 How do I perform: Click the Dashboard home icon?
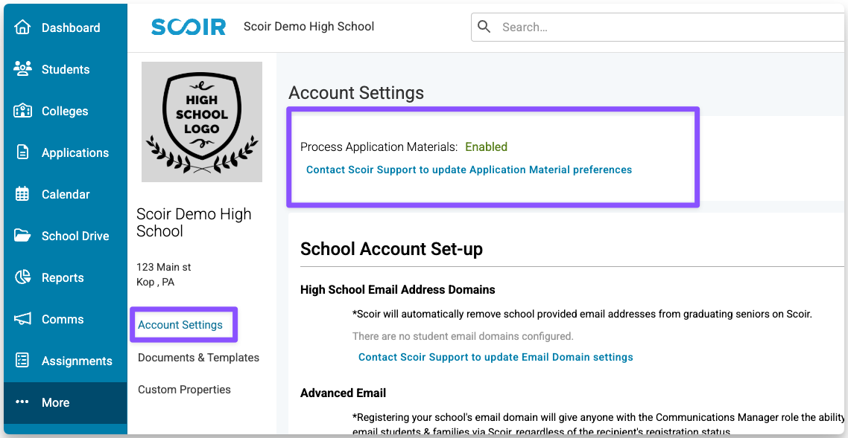click(x=22, y=28)
